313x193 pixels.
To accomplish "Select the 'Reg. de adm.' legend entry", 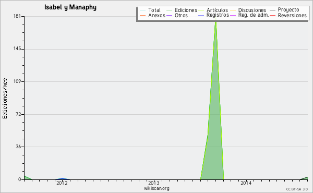I will pos(254,15).
